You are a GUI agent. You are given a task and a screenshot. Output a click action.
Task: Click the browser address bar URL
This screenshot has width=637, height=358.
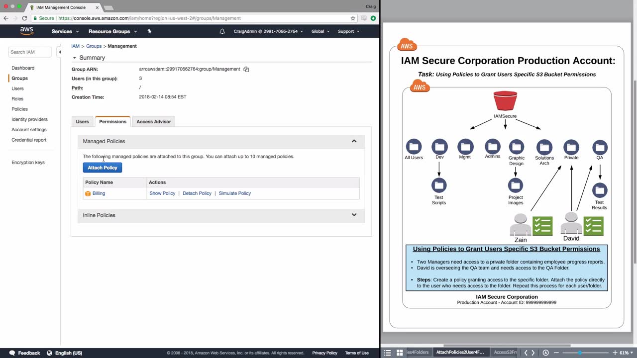(x=149, y=18)
